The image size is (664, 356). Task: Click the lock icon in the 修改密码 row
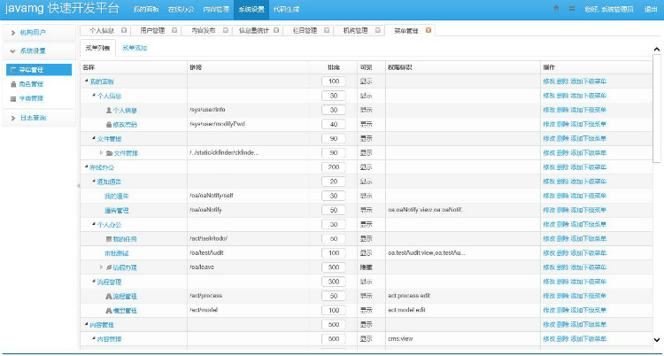[109, 125]
